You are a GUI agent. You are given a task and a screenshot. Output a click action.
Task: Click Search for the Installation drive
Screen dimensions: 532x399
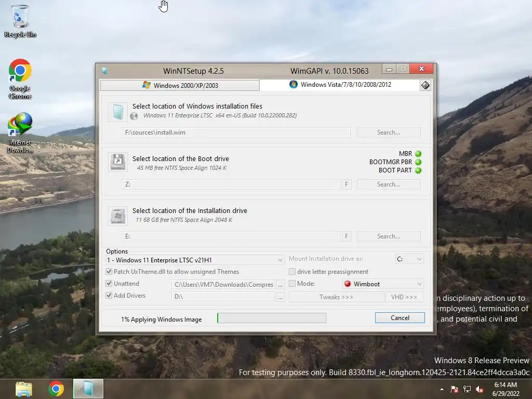pyautogui.click(x=389, y=236)
